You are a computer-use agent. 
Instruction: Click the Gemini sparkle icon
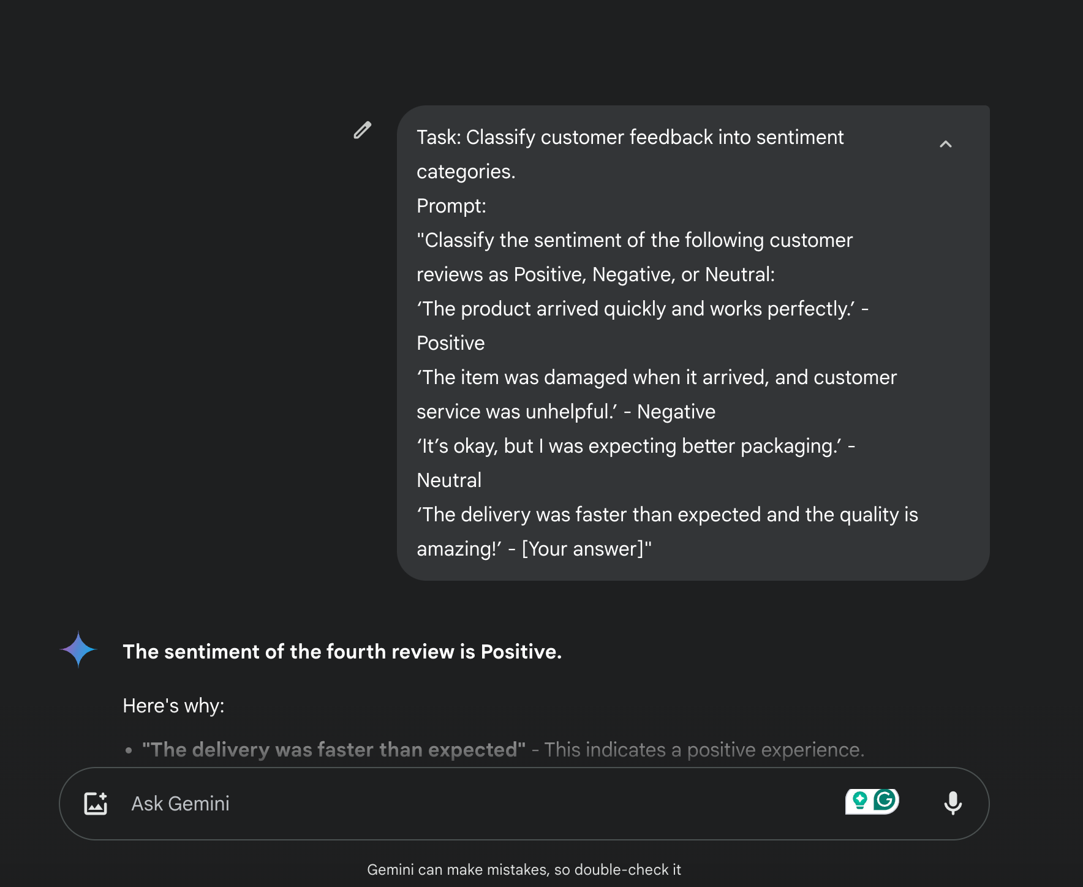(x=78, y=649)
